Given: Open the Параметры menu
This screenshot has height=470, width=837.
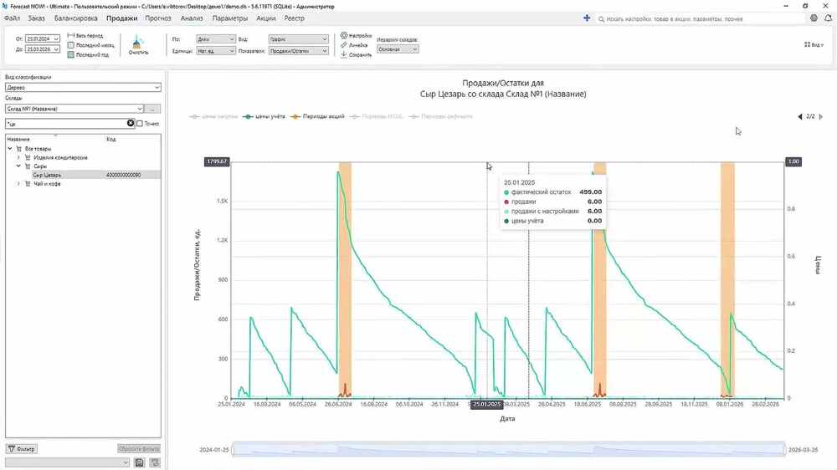Looking at the screenshot, I should click(x=230, y=18).
